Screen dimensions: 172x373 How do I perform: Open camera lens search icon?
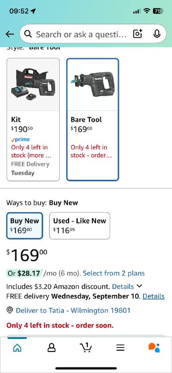pyautogui.click(x=138, y=34)
